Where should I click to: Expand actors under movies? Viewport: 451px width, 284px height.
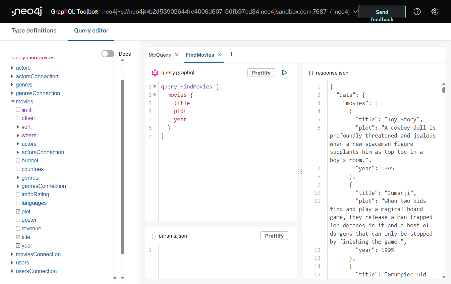pos(18,144)
